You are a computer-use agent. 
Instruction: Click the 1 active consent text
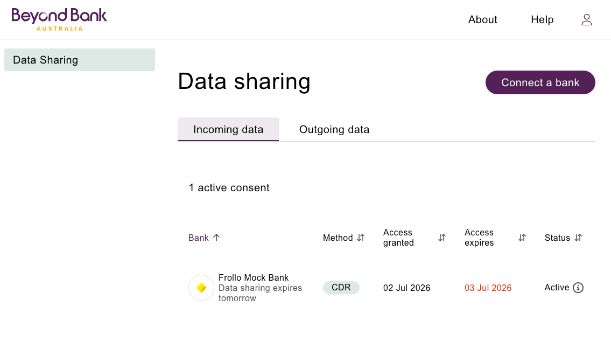click(229, 187)
